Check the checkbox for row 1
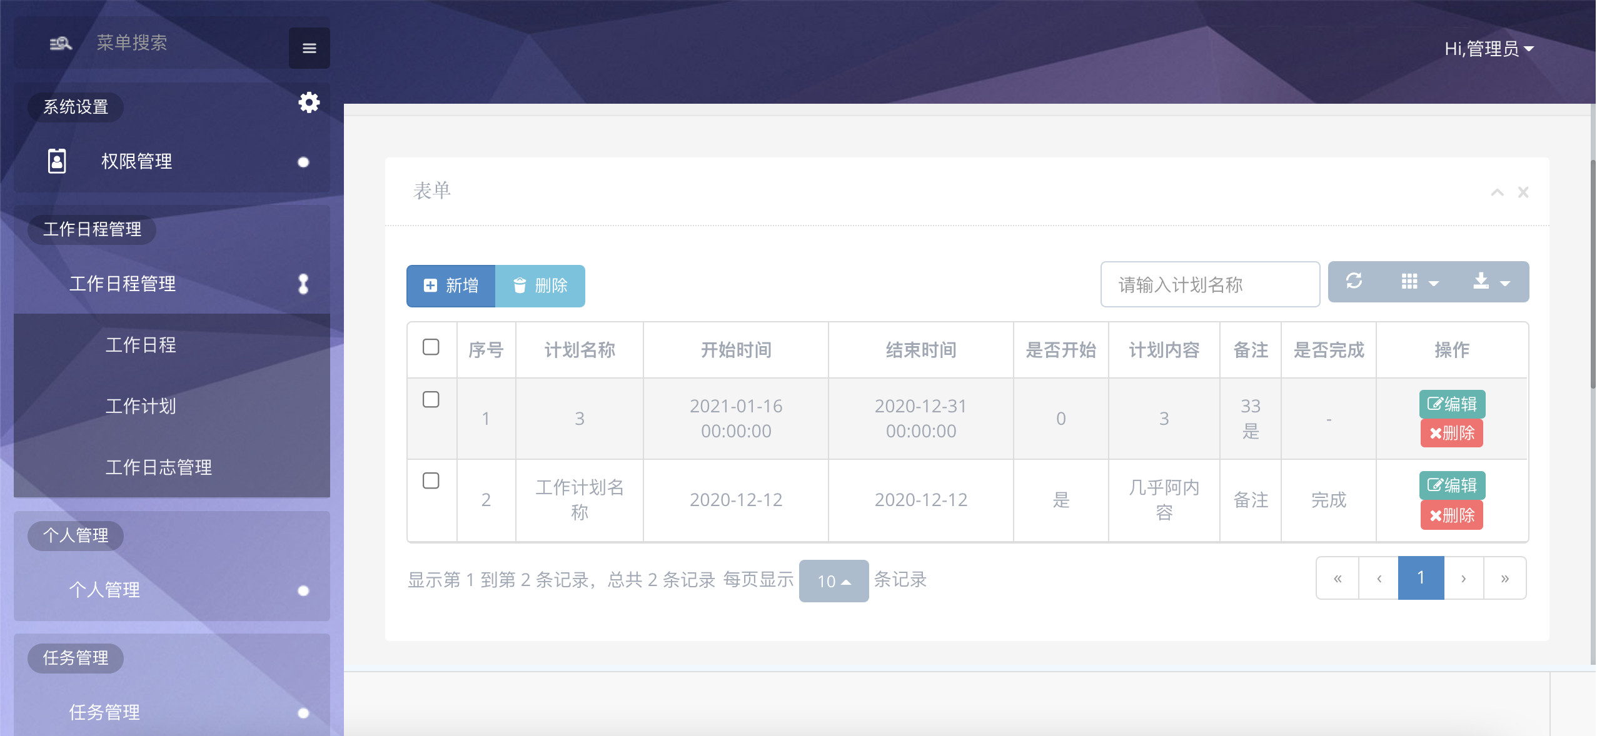The image size is (1597, 736). [x=431, y=400]
